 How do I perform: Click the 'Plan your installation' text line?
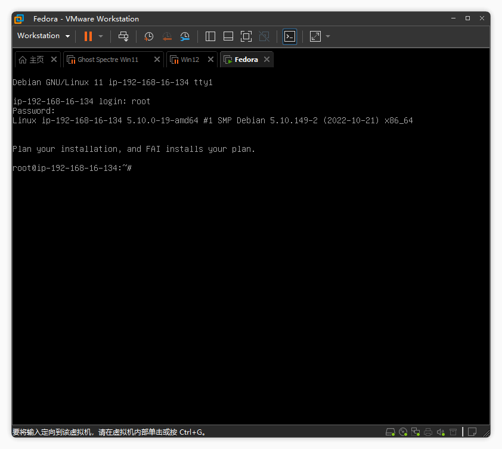(x=134, y=149)
